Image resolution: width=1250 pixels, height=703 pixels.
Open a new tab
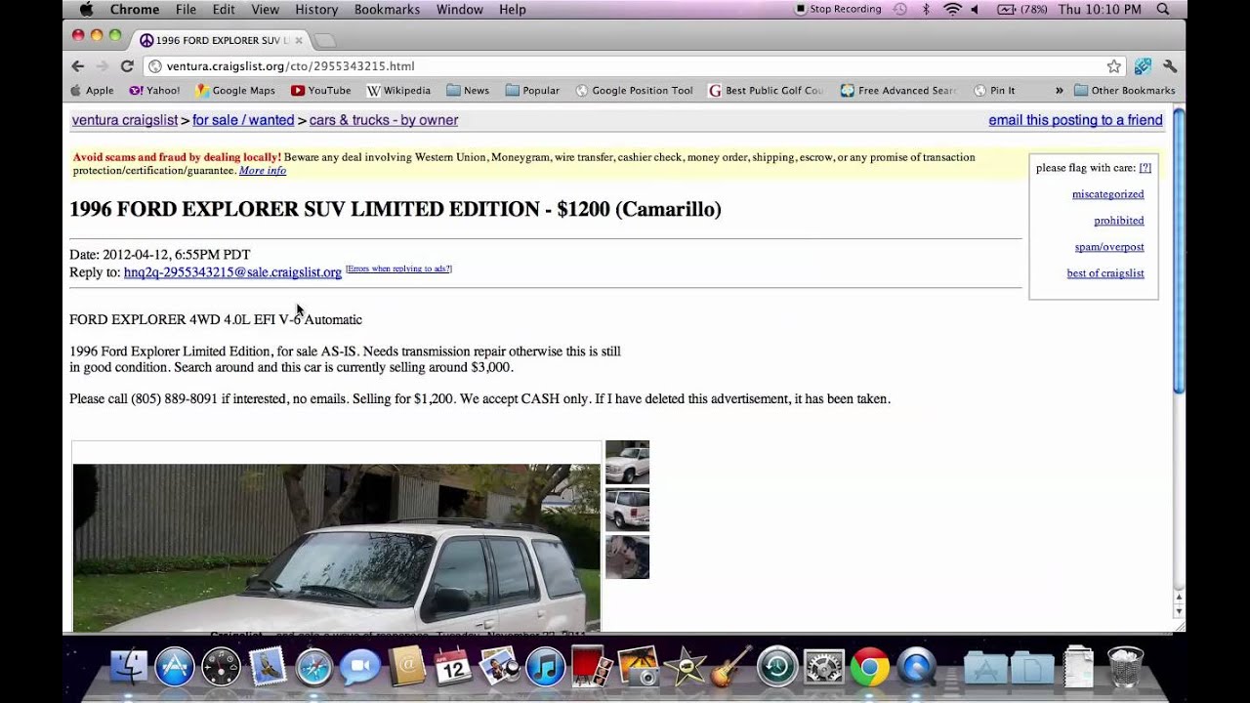coord(324,40)
